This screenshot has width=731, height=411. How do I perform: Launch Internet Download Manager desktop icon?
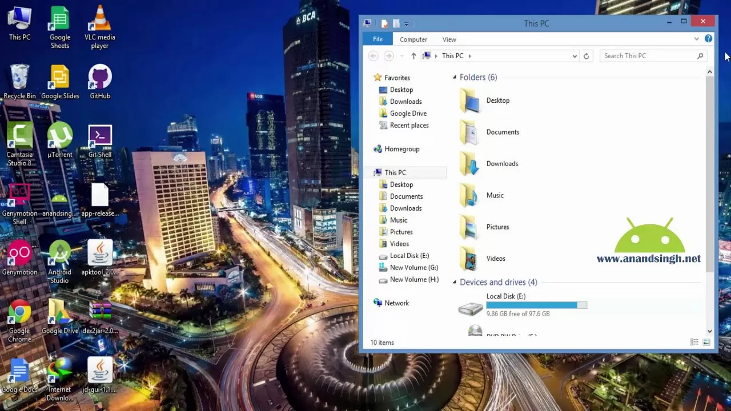(x=59, y=380)
